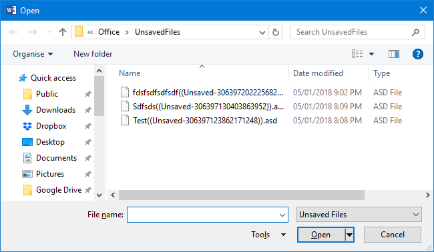The width and height of the screenshot is (434, 252).
Task: Close the Open dialog
Action: click(423, 11)
